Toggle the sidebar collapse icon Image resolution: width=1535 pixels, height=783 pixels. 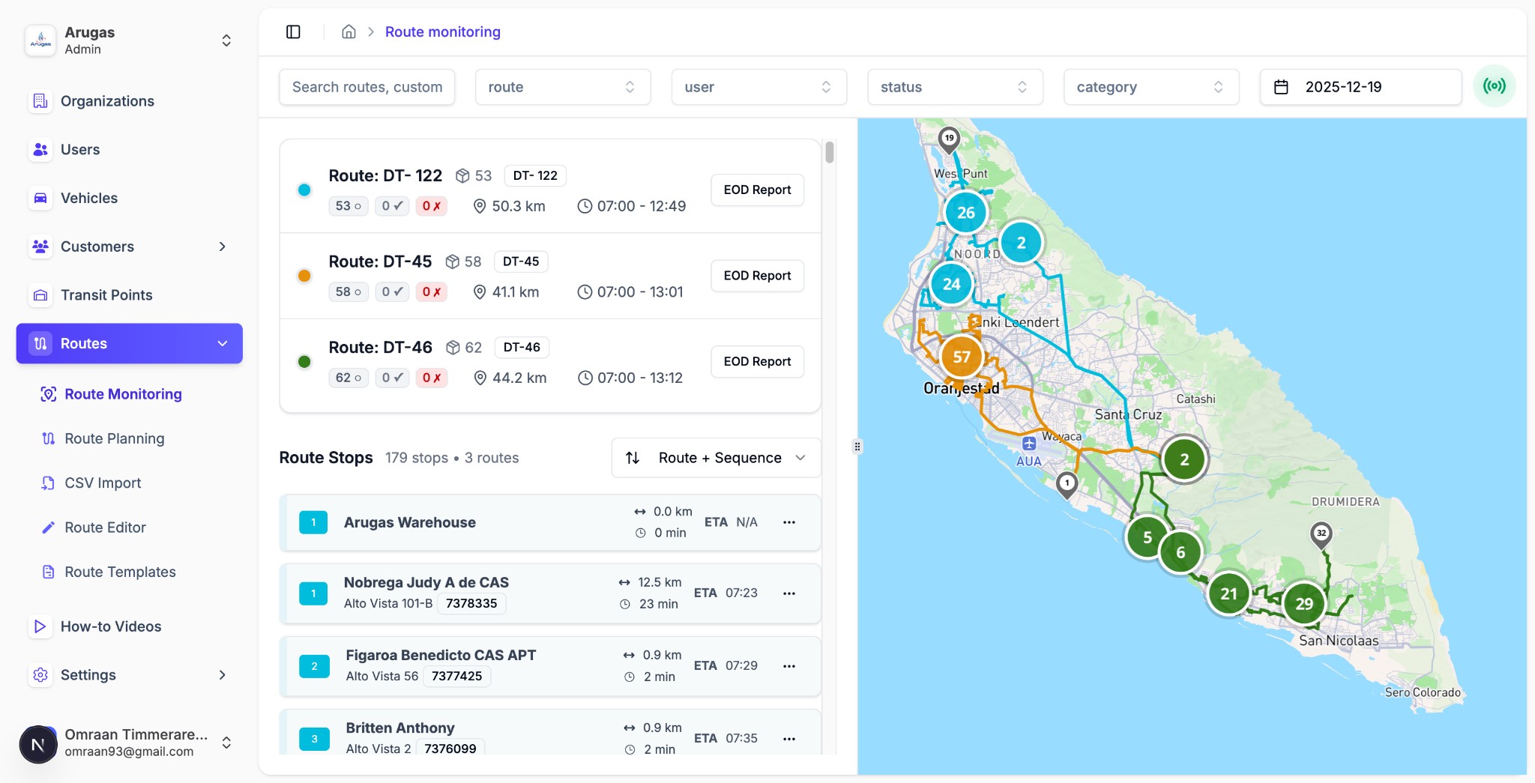(x=293, y=31)
